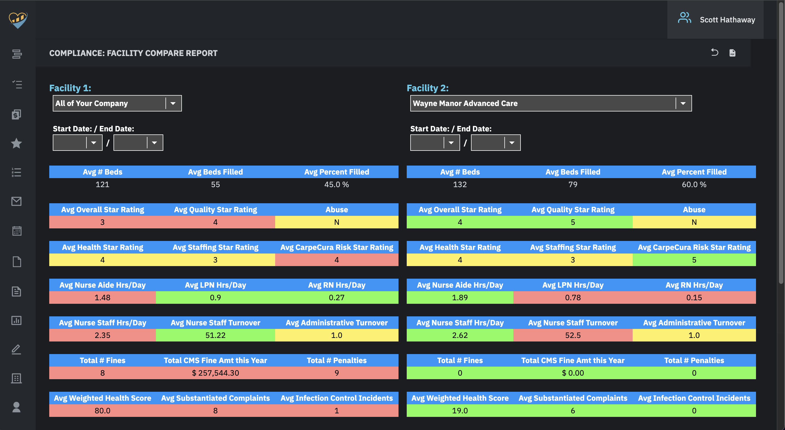Click the fine amount $ 0.00
This screenshot has width=785, height=430.
click(573, 373)
